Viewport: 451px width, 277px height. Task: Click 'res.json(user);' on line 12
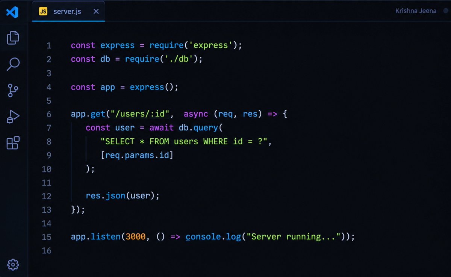tap(123, 196)
